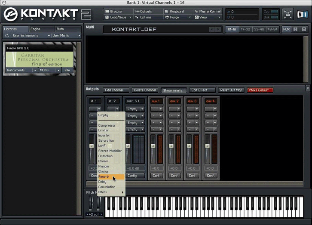This screenshot has height=225, width=312.
Task: Open the User Multis dropdown
Action: pyautogui.click(x=66, y=36)
